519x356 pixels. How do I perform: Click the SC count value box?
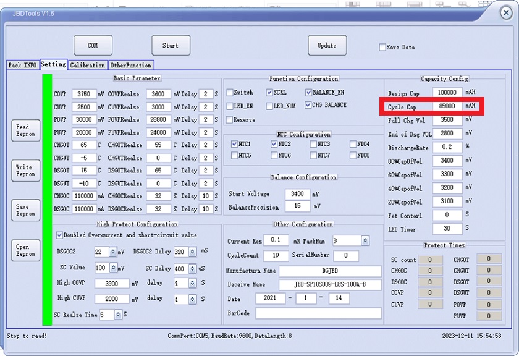point(430,260)
